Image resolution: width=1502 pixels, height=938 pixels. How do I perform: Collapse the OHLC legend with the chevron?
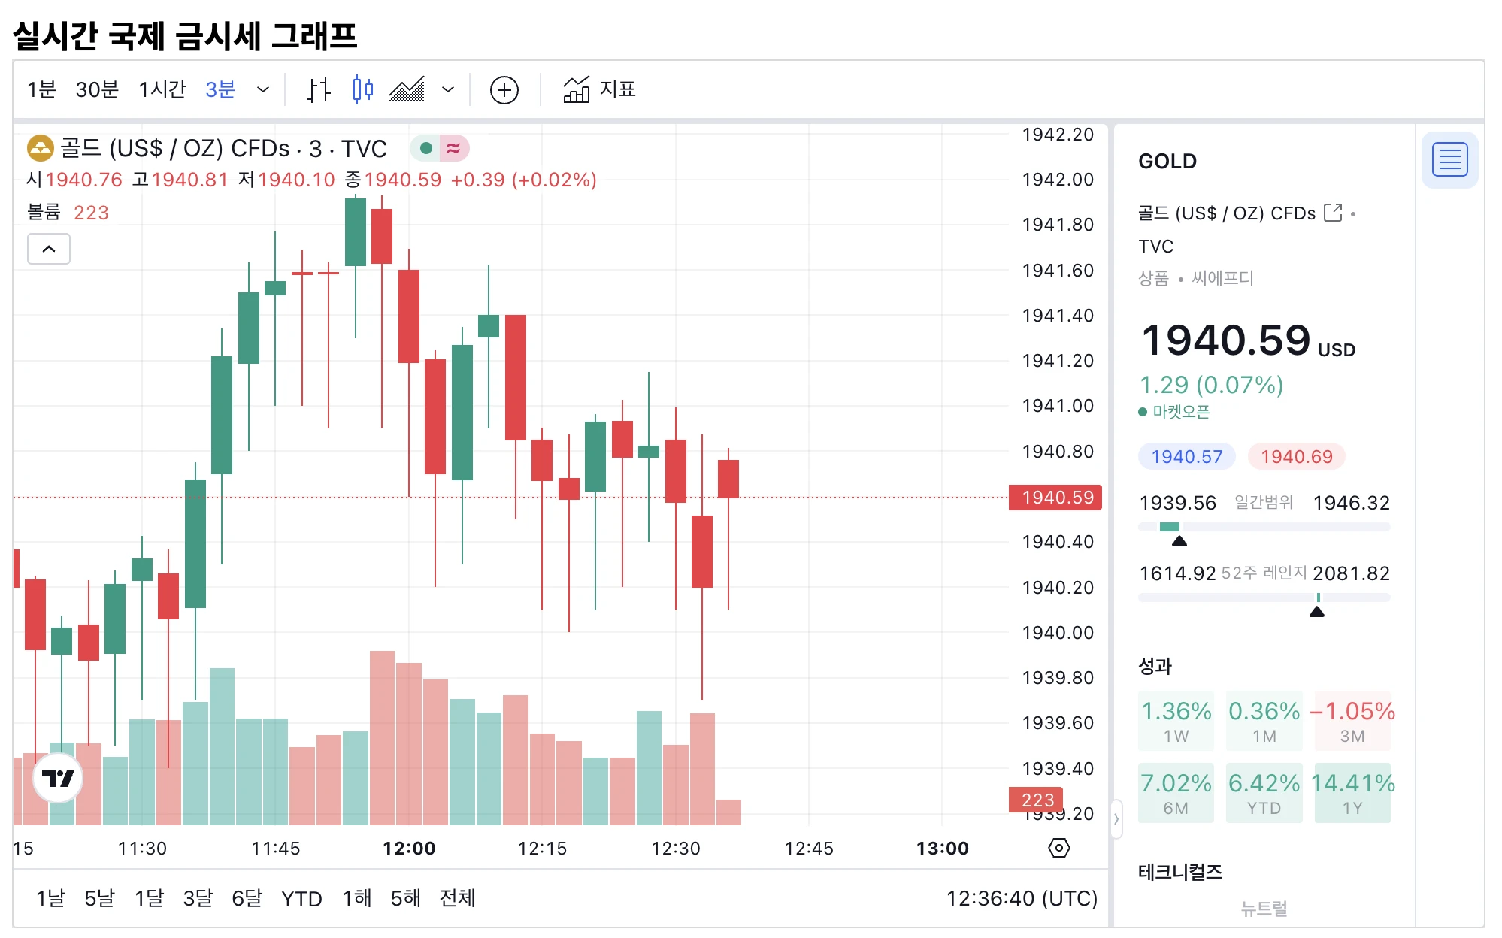pos(48,248)
